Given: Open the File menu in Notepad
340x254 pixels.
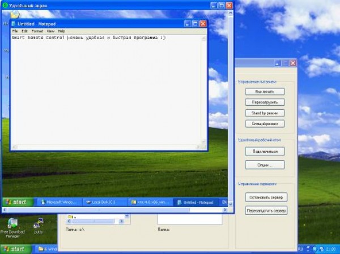Looking at the screenshot, I should [15, 31].
